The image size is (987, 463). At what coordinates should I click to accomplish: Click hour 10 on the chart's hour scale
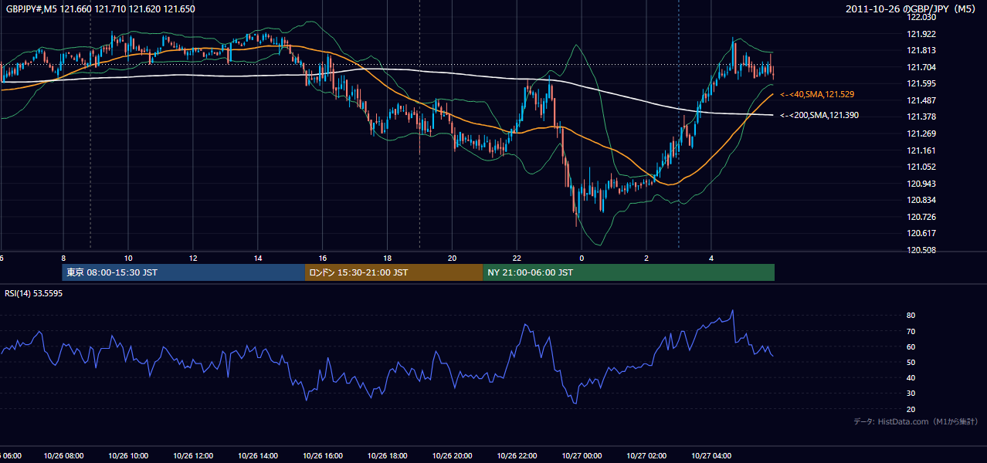[x=128, y=258]
